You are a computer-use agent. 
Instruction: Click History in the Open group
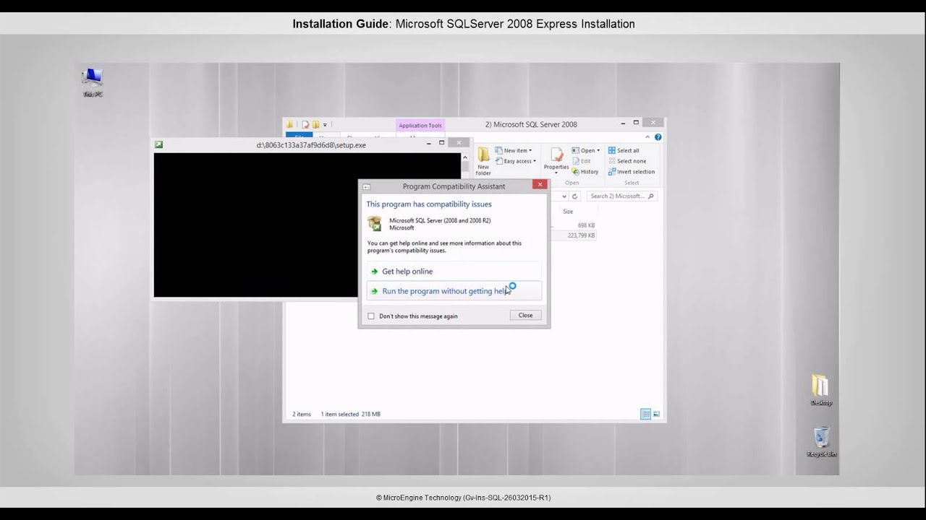tap(585, 172)
